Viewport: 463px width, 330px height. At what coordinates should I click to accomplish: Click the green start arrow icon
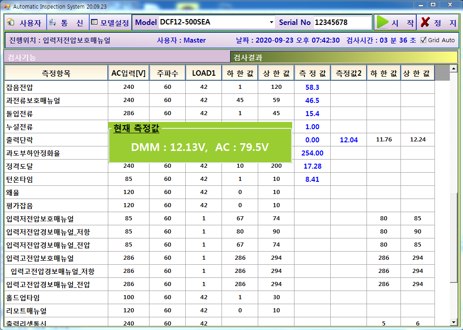coord(383,22)
